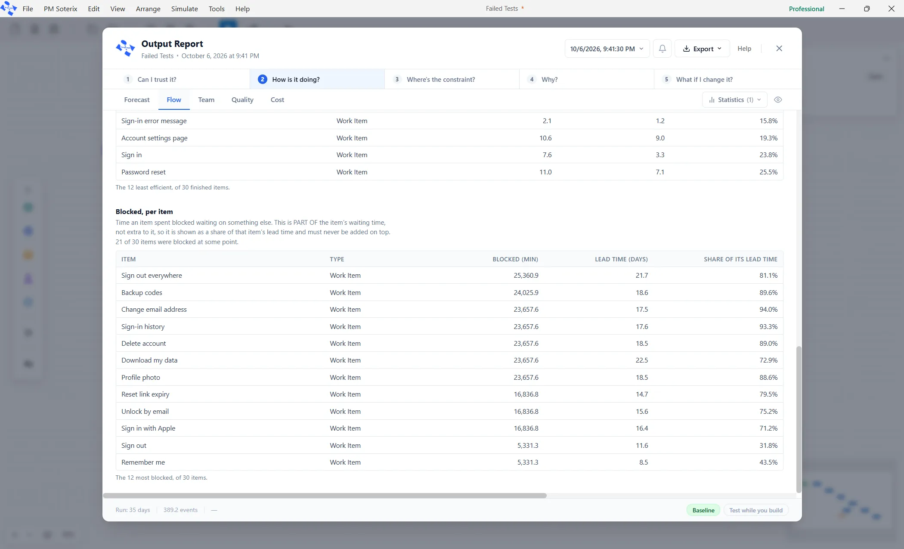
Task: Click the app logo in menu bar
Action: click(8, 8)
